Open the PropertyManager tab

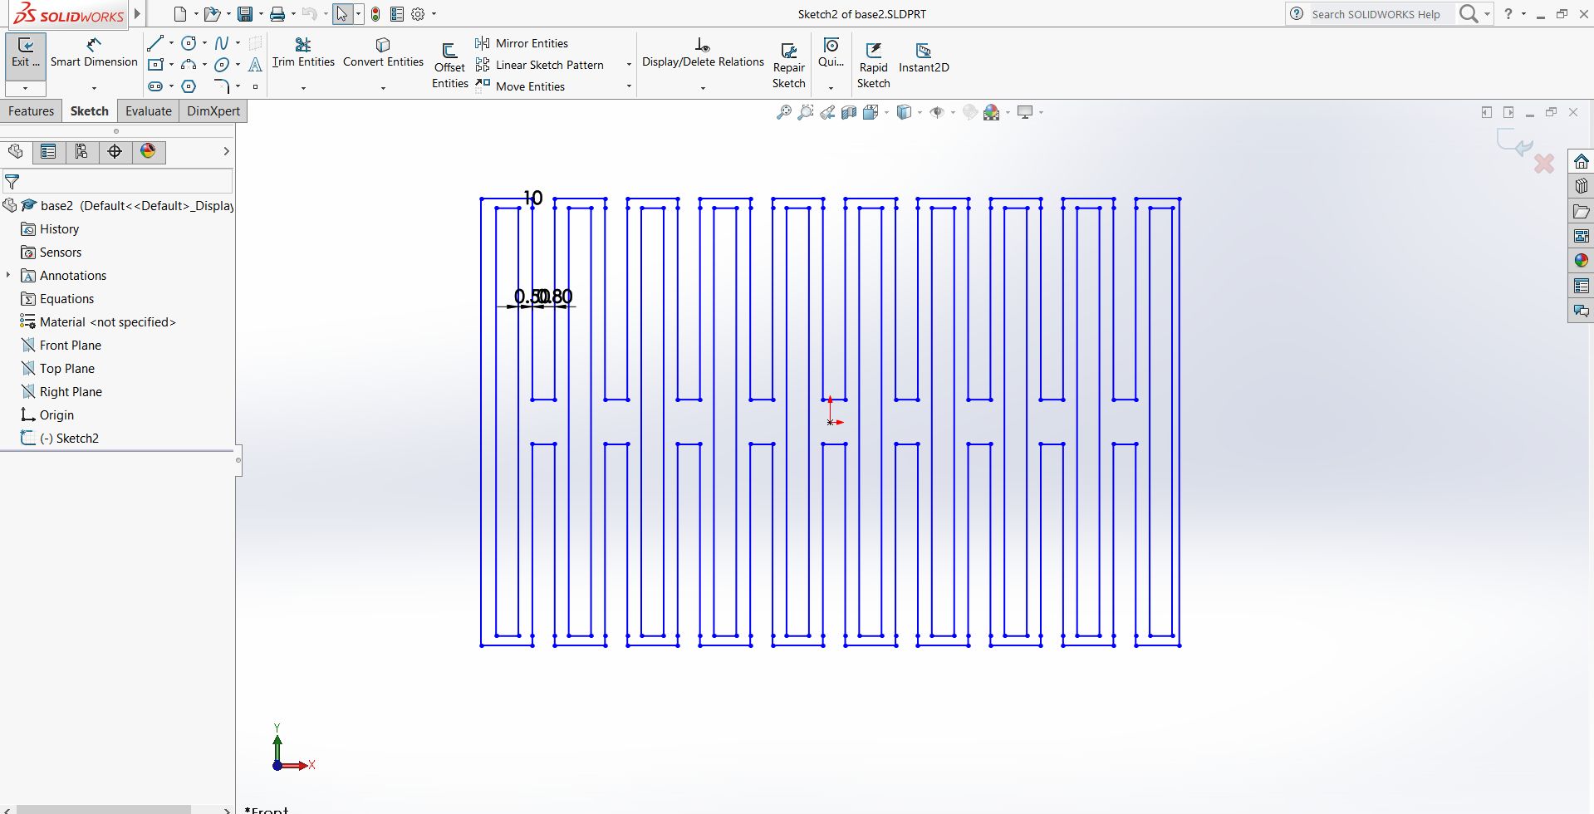click(48, 151)
